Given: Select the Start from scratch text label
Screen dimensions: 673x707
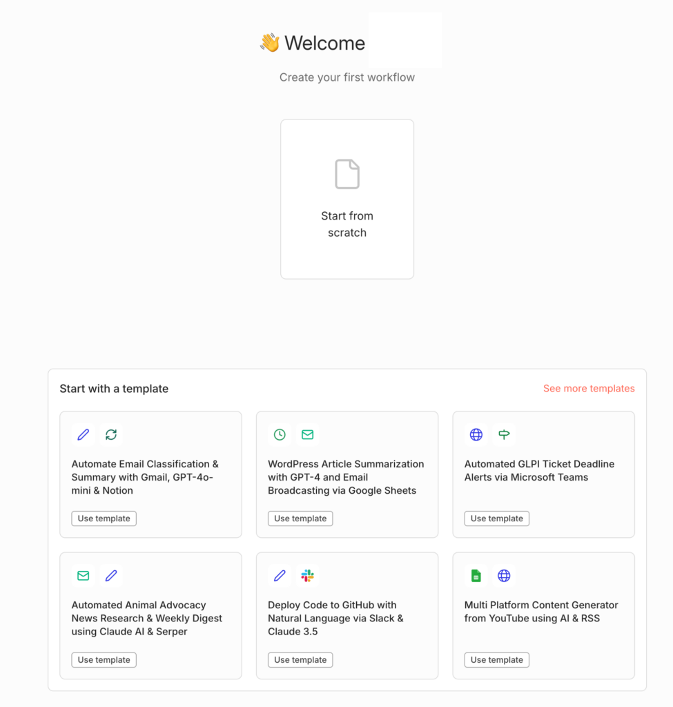Looking at the screenshot, I should pos(347,224).
